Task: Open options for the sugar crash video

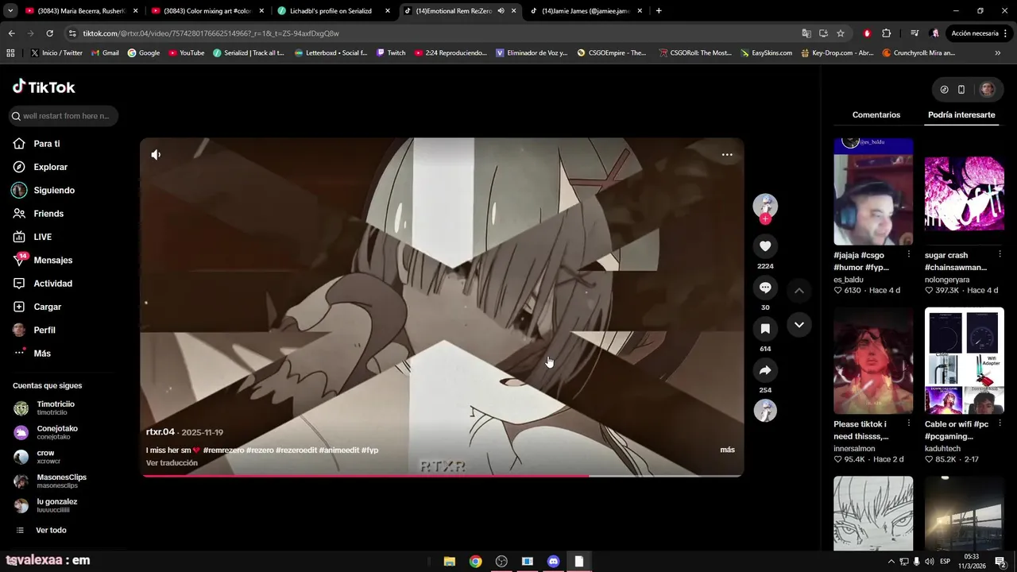Action: point(1000,254)
